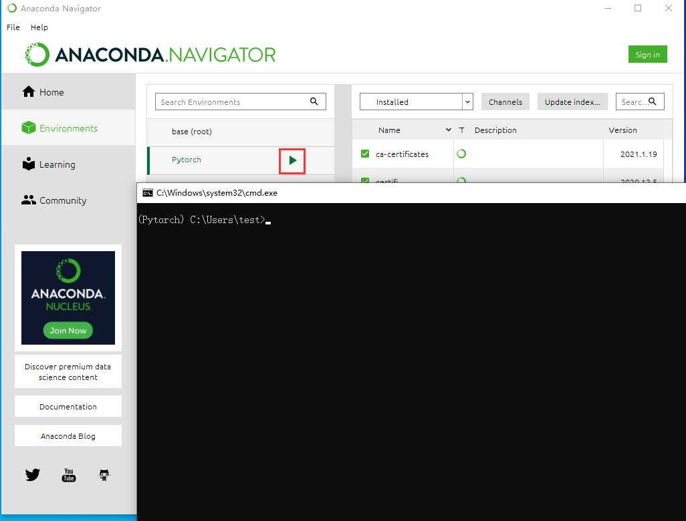Click the cmd.exe window icon
Image resolution: width=686 pixels, height=521 pixels.
[148, 193]
